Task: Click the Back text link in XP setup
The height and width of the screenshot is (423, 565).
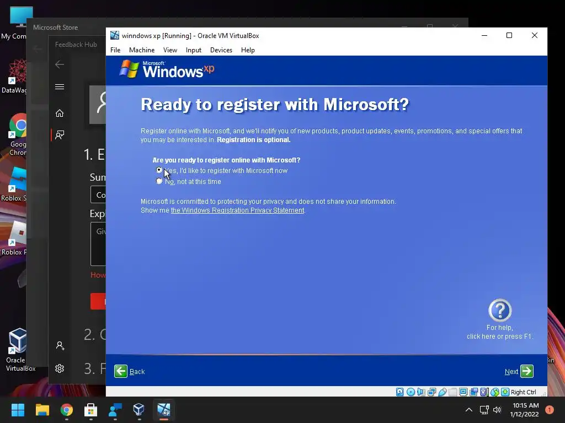Action: point(137,372)
